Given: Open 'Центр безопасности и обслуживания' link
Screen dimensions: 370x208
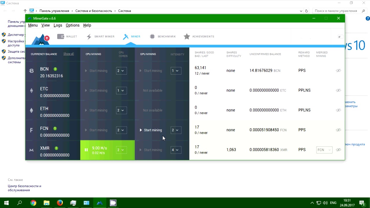Looking at the screenshot, I should point(25,188).
